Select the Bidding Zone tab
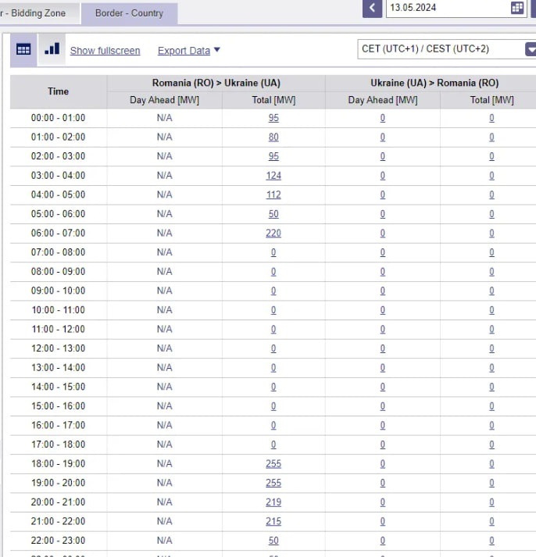Viewport: 536px width, 557px height. (38, 13)
